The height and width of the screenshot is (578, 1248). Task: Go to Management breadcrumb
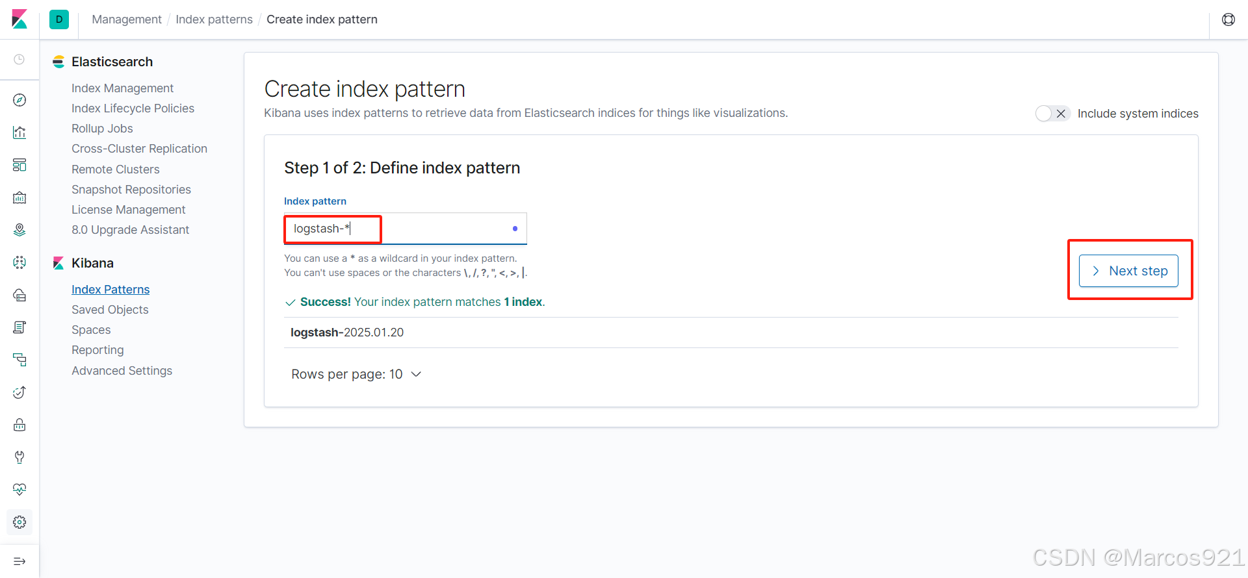(x=127, y=19)
